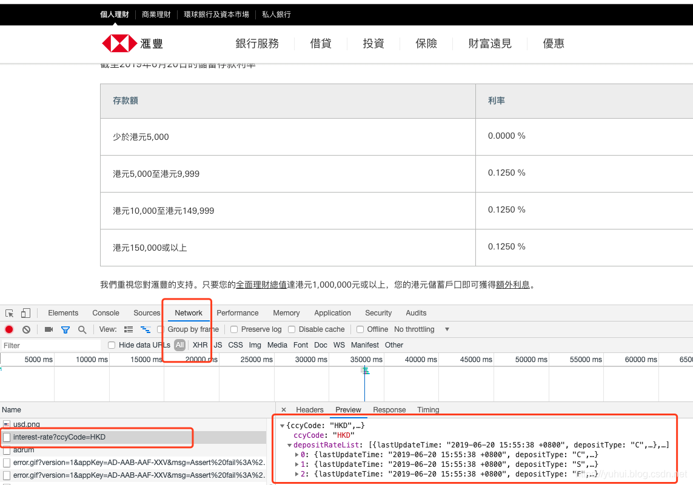
Task: Open the Audits tab
Action: tap(417, 313)
